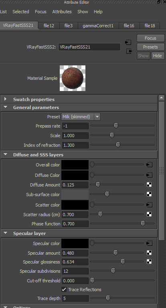This screenshot has width=166, height=308.
Task: Click the Hide button
Action: coord(158,56)
